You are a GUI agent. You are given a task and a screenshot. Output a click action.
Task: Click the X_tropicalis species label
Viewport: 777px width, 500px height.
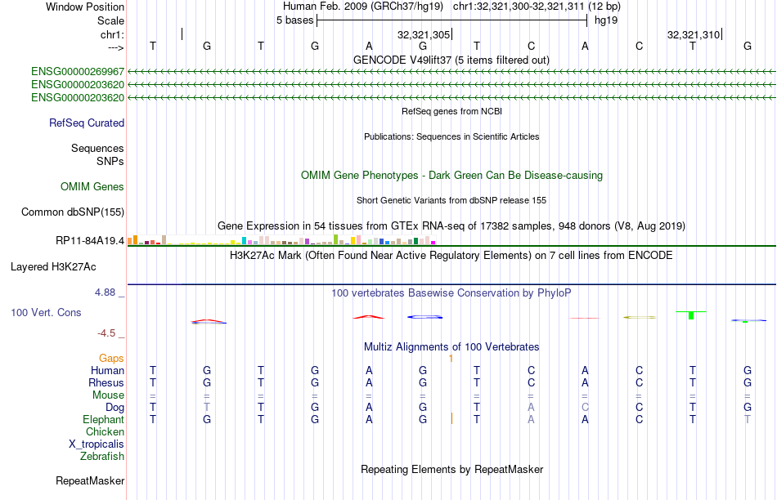97,444
